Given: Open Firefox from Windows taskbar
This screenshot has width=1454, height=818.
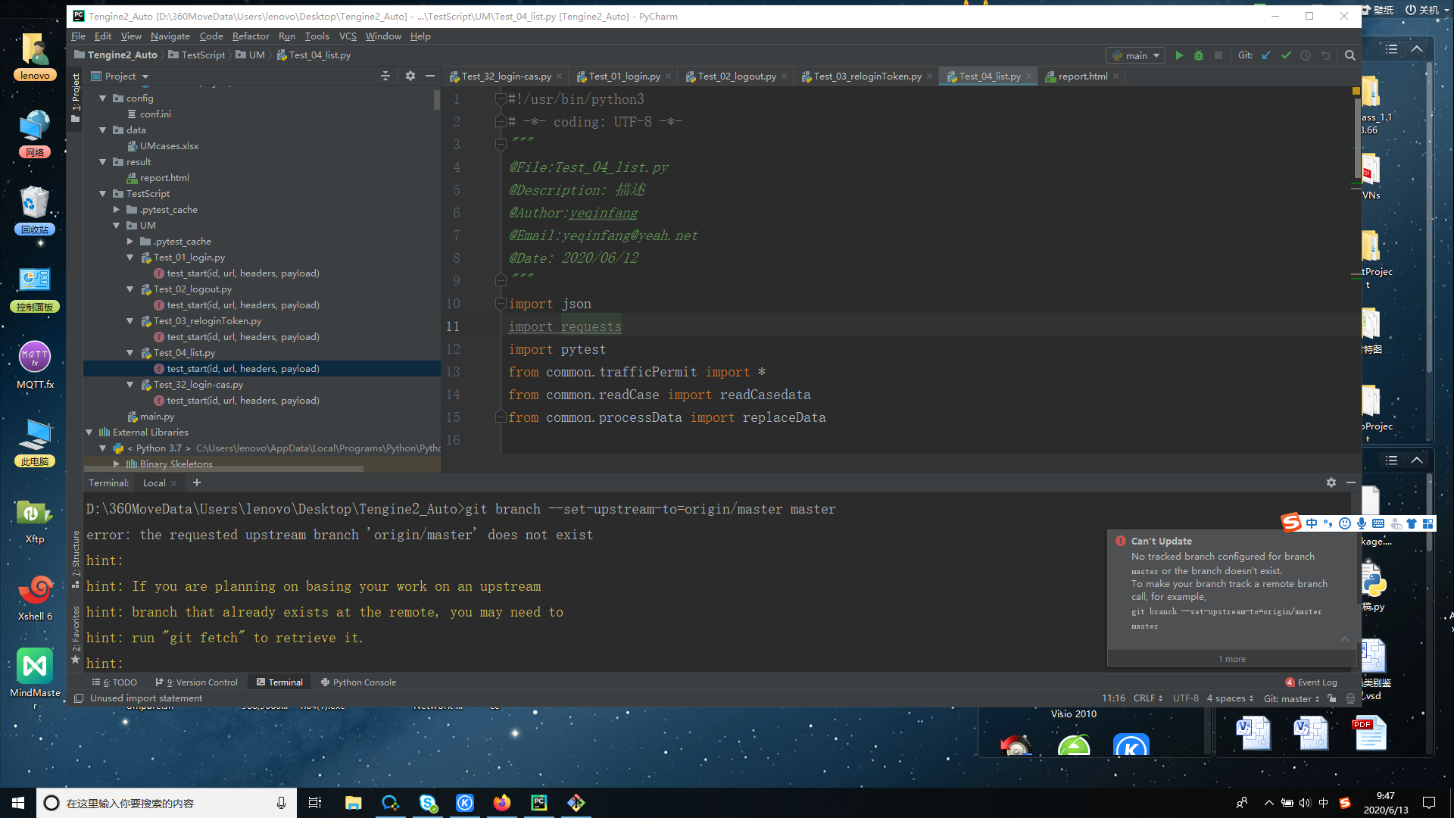Looking at the screenshot, I should 502,803.
